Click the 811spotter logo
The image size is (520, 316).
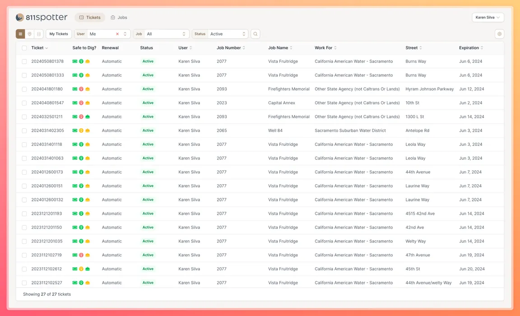coord(42,18)
